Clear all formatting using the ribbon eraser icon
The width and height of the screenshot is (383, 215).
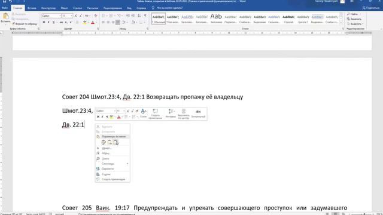coord(96,16)
